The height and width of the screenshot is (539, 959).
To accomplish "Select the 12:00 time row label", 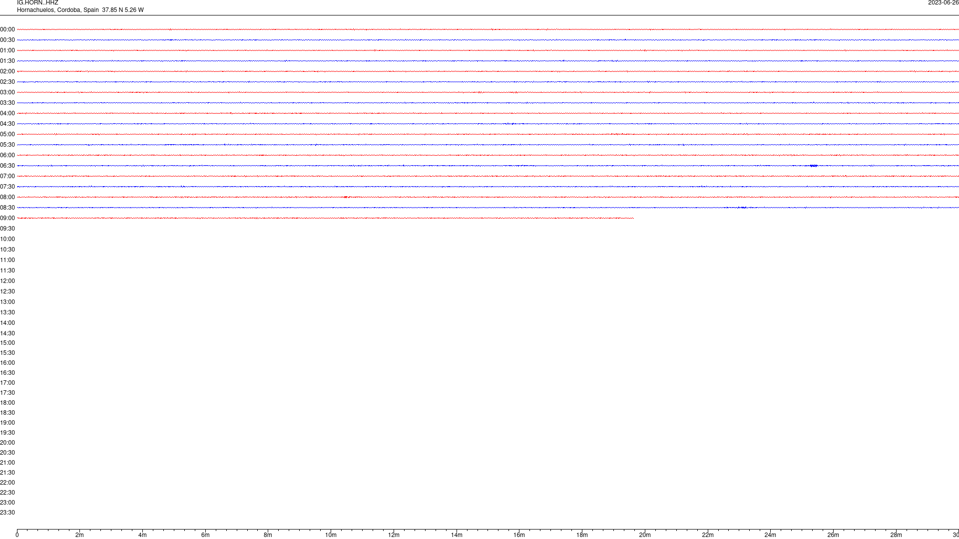I will click(7, 281).
